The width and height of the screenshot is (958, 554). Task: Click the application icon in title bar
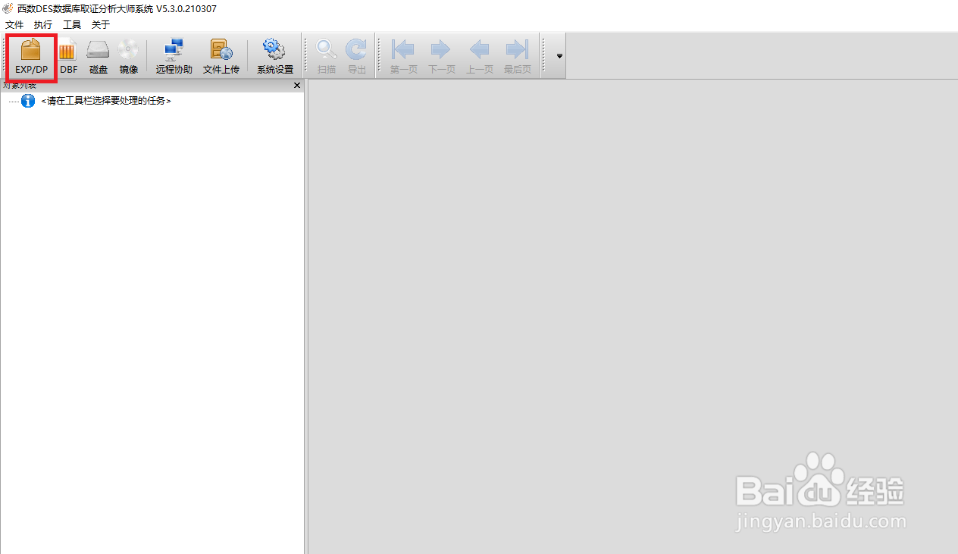pyautogui.click(x=8, y=8)
